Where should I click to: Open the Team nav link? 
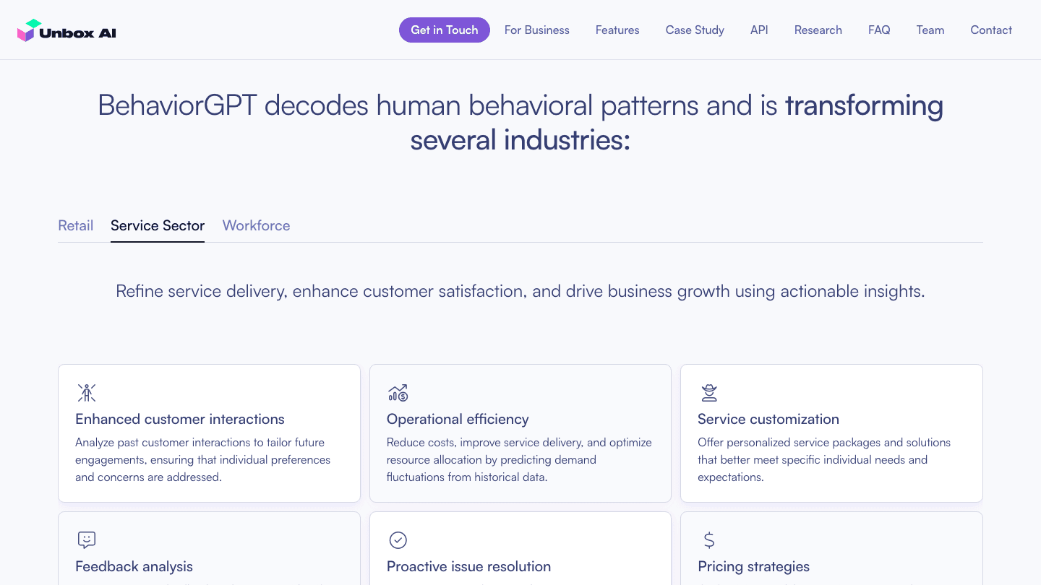click(930, 30)
